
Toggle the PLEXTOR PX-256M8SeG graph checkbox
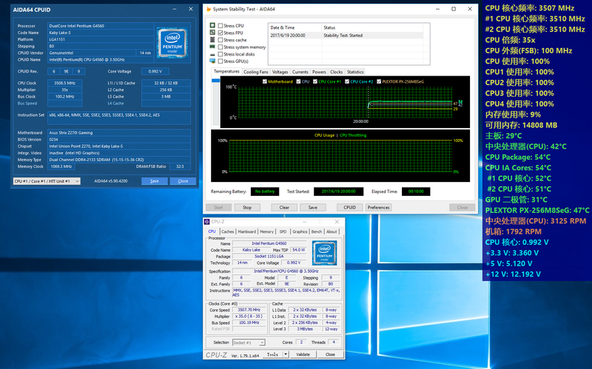point(379,81)
